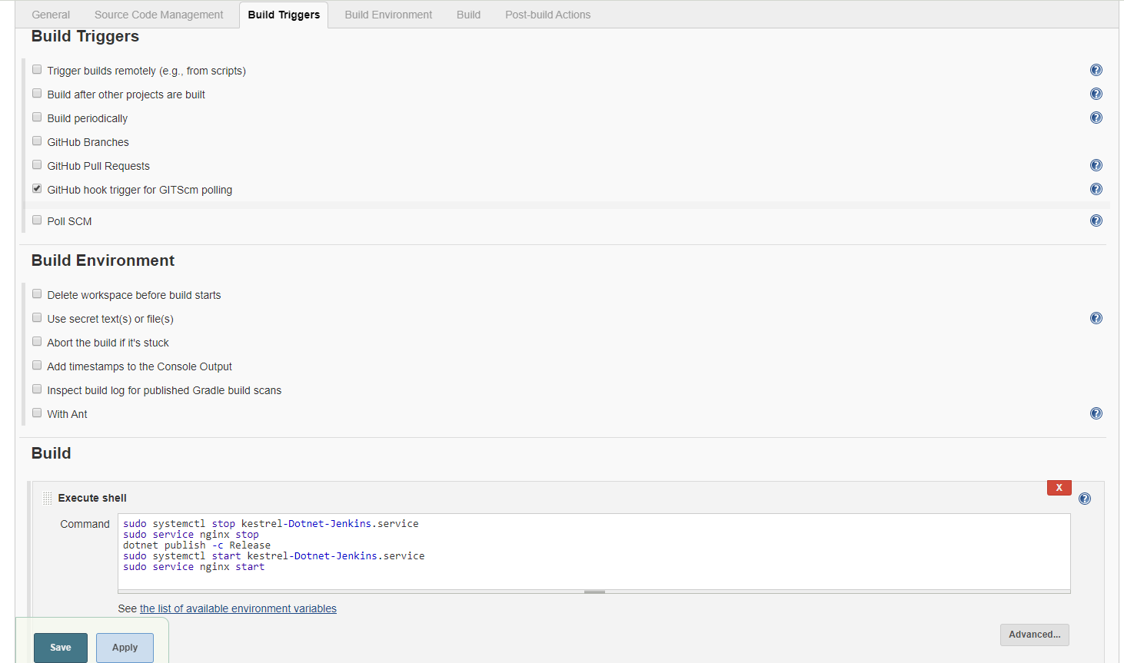Tick the GitHub Branches checkbox

[x=37, y=141]
